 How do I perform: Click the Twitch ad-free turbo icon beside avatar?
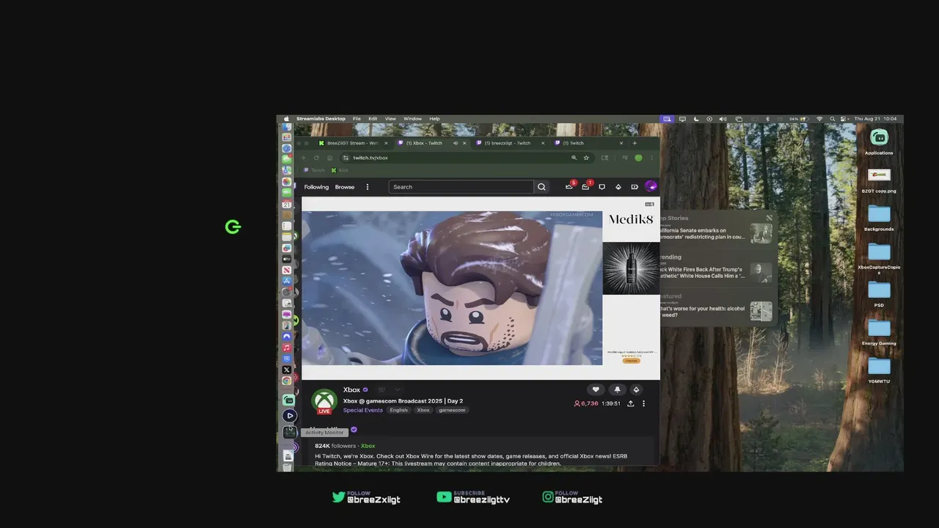[635, 187]
